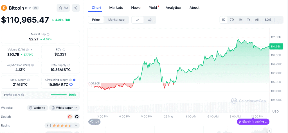The image size is (288, 133).
Task: Click the Circulating supply info icon
Action: click(x=70, y=80)
